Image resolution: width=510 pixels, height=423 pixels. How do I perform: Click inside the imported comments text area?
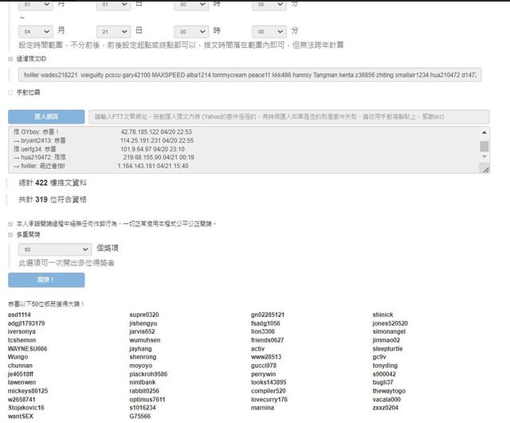tap(239, 149)
